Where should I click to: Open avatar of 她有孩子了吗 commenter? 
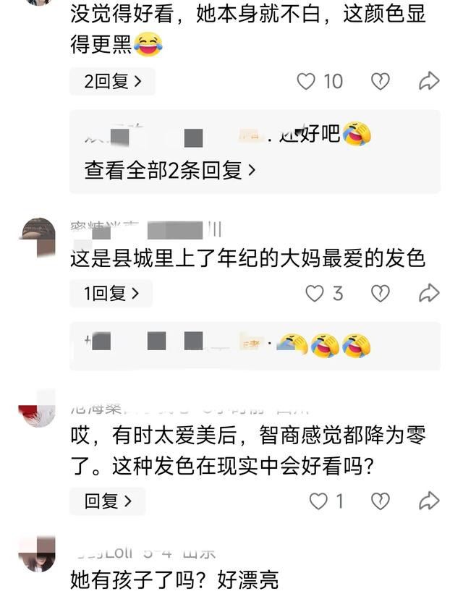[37, 554]
